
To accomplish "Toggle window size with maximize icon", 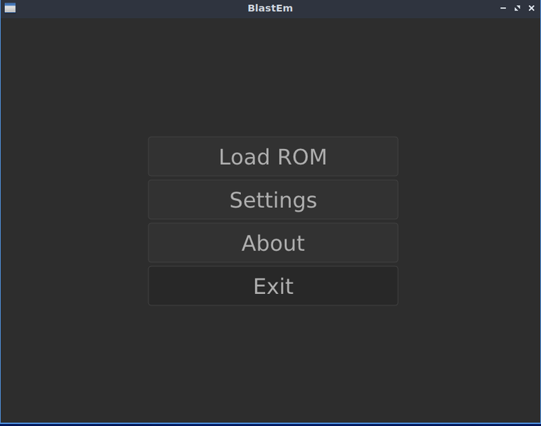I will (518, 9).
